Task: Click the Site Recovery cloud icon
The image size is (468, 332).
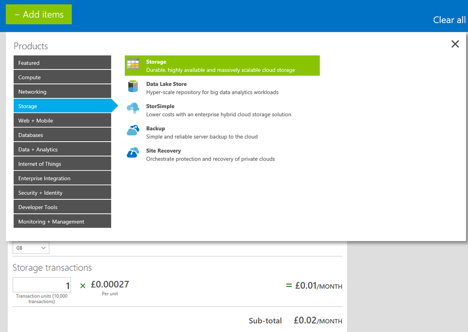Action: tap(133, 152)
